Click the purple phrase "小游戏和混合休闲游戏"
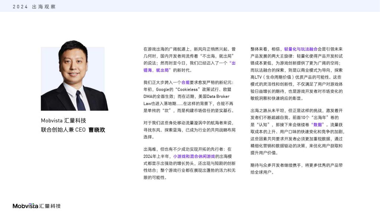This screenshot has height=214, width=380. pos(194,156)
